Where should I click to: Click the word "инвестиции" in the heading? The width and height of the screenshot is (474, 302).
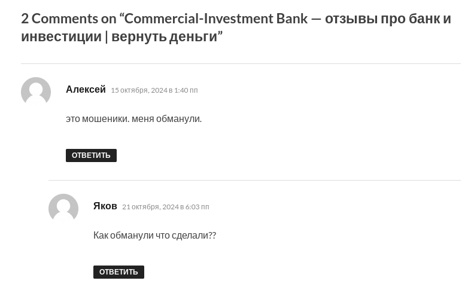point(61,36)
